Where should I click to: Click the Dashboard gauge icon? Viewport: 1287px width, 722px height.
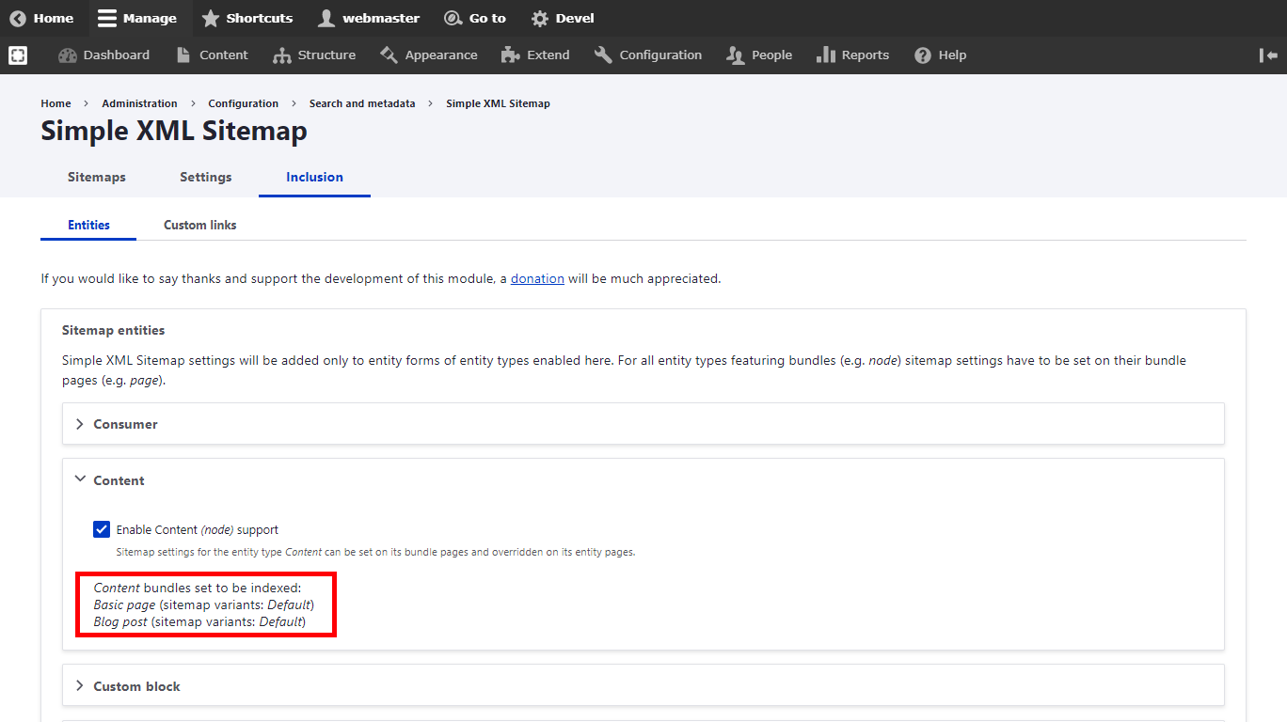click(68, 55)
